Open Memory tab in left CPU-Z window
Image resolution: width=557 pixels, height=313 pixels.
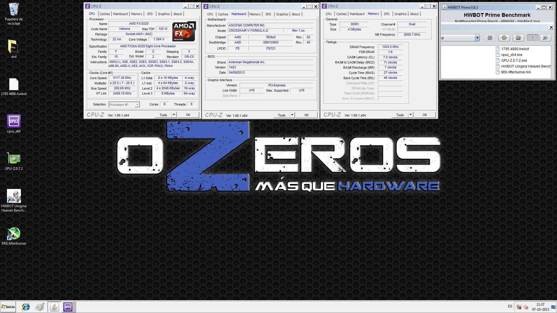(x=137, y=14)
